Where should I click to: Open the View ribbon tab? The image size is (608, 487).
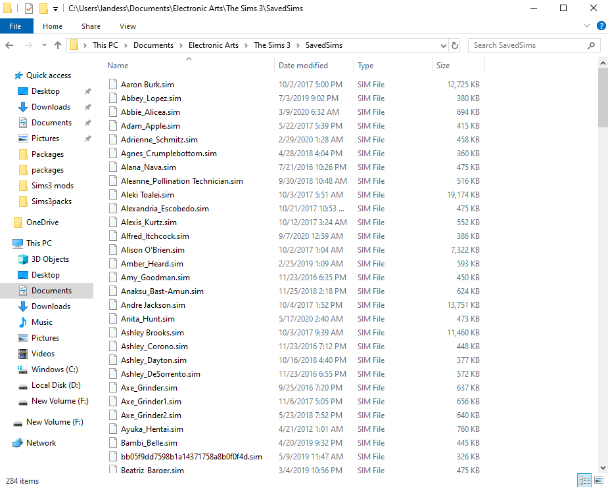(128, 26)
